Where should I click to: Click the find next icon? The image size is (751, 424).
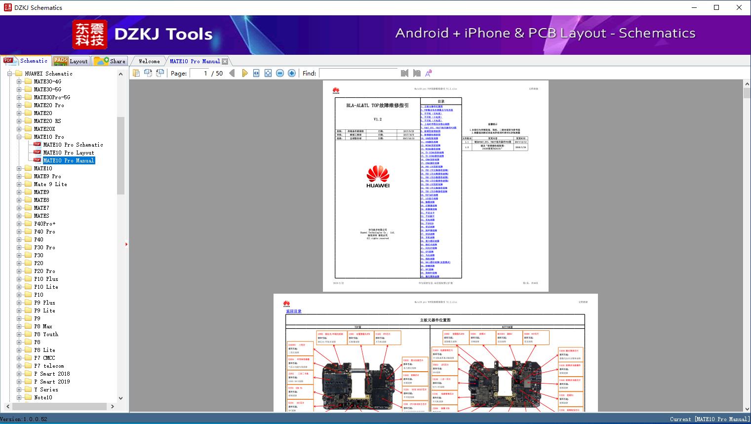[x=417, y=73]
